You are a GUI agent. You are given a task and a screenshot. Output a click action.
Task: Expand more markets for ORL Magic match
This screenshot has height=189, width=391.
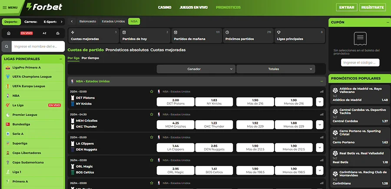[x=319, y=171]
